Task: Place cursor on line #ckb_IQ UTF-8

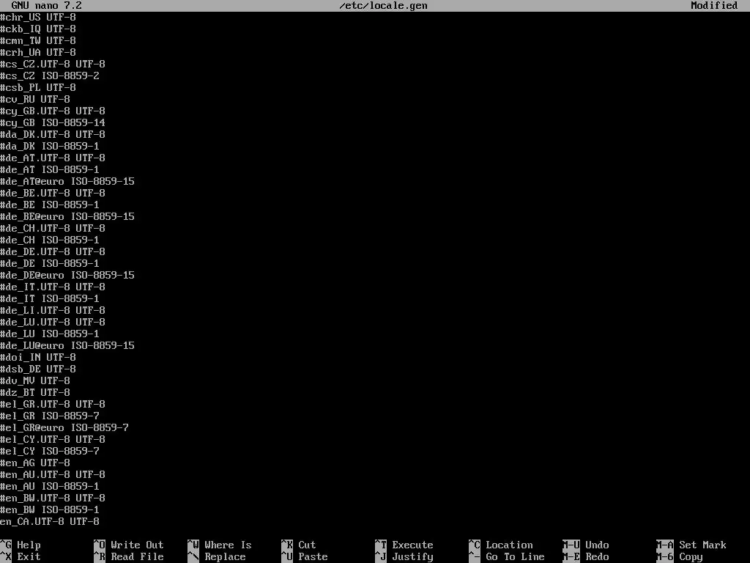Action: pos(38,29)
